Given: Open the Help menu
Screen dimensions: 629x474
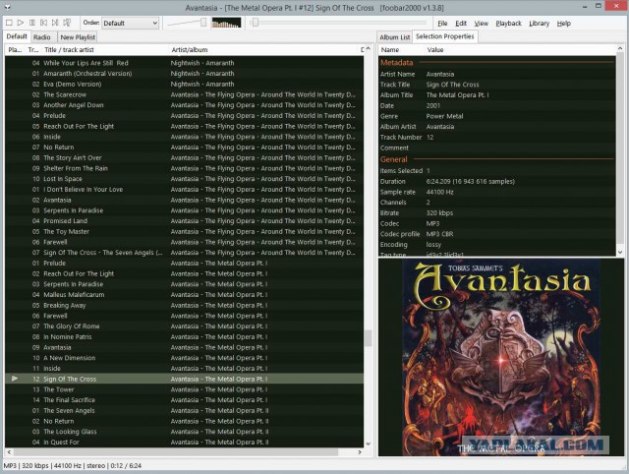Looking at the screenshot, I should tap(563, 24).
